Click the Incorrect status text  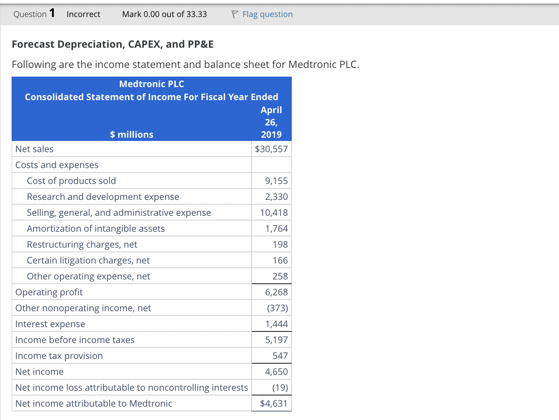[x=83, y=14]
